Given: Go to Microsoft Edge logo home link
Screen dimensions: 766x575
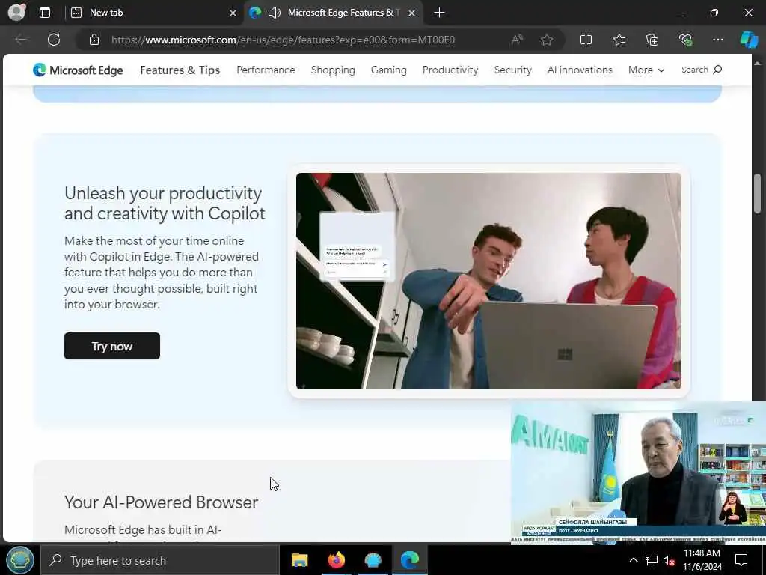Looking at the screenshot, I should pyautogui.click(x=78, y=70).
